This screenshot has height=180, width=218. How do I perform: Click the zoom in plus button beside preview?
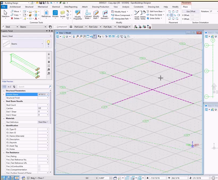point(49,54)
